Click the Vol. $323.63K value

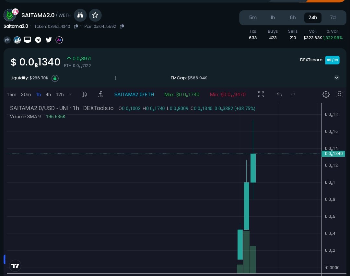pyautogui.click(x=312, y=38)
